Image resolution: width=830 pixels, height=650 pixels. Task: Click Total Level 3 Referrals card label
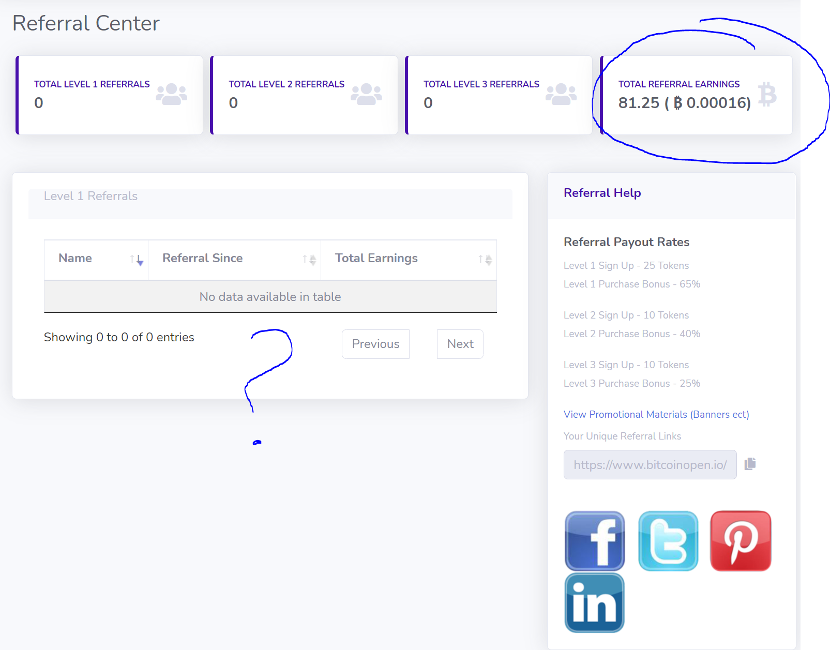tap(481, 84)
